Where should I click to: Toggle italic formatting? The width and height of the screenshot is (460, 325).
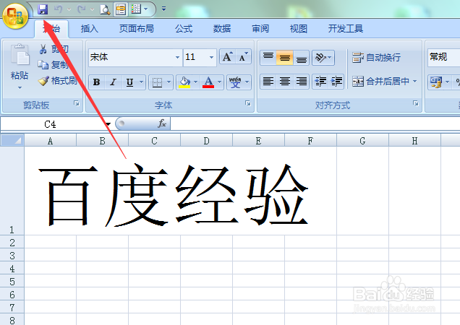(113, 82)
